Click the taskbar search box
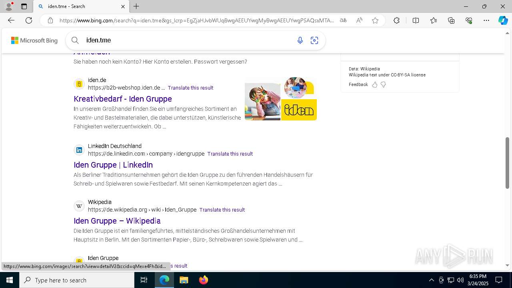Viewport: 512px width, 288px height. click(77, 280)
